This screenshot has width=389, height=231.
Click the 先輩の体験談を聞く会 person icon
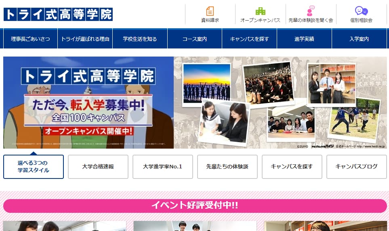(311, 11)
